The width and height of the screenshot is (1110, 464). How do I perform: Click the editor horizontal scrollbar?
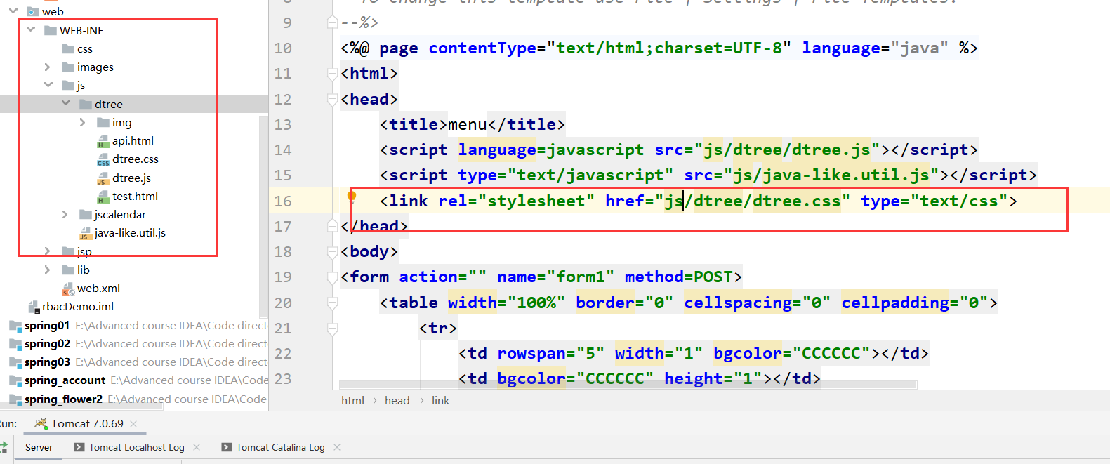[628, 385]
